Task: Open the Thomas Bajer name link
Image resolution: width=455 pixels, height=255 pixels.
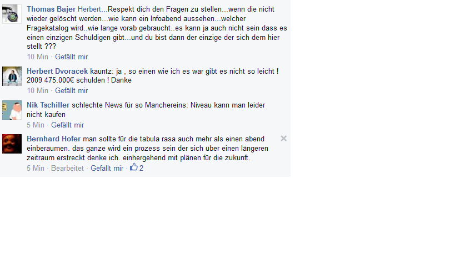Action: coord(51,9)
